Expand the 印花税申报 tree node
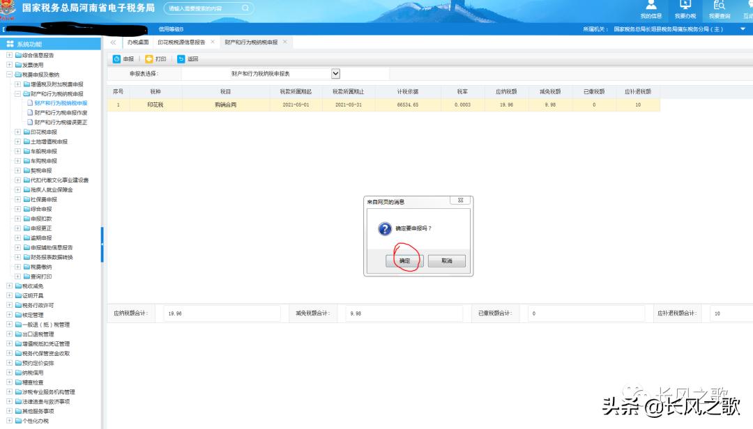 pyautogui.click(x=17, y=132)
